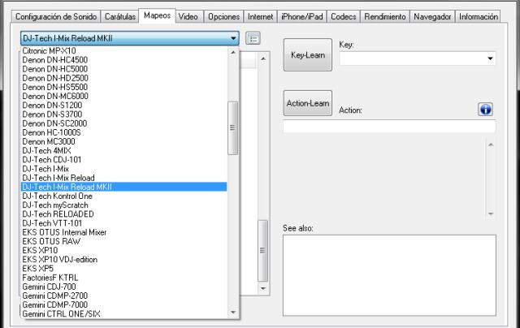Image resolution: width=520 pixels, height=328 pixels.
Task: Pick Denon HC-1000S
Action: [124, 132]
